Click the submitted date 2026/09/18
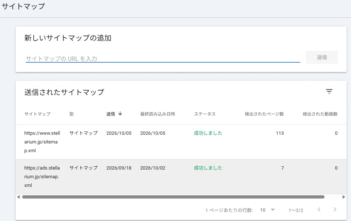 [x=119, y=168]
